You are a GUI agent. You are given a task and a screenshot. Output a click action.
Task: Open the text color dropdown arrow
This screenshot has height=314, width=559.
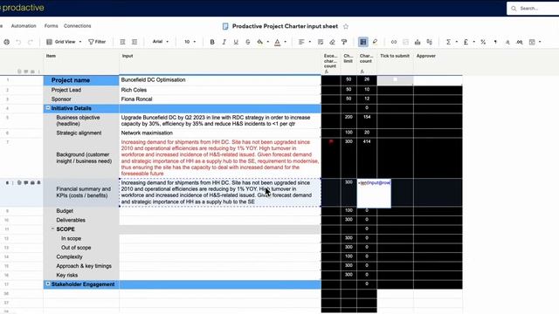(x=286, y=42)
